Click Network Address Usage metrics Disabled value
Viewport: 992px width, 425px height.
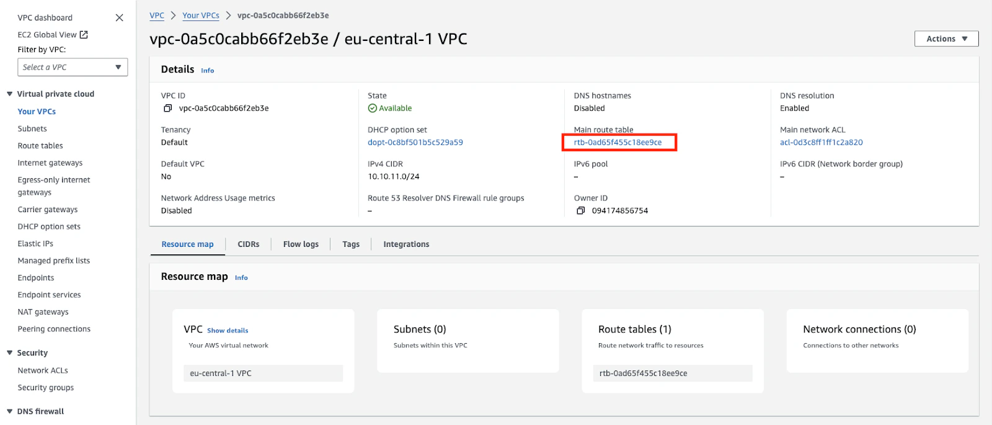tap(177, 211)
